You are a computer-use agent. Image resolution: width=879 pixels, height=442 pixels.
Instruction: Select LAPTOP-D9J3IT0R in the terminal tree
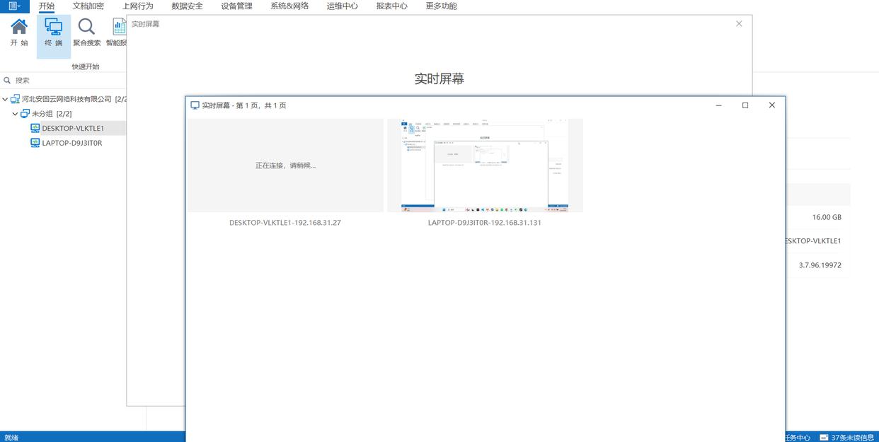pyautogui.click(x=72, y=143)
